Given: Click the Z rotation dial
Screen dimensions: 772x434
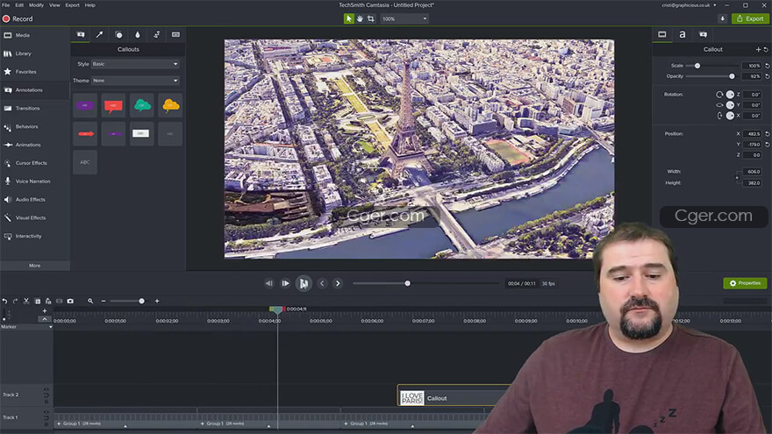Looking at the screenshot, I should pyautogui.click(x=730, y=95).
